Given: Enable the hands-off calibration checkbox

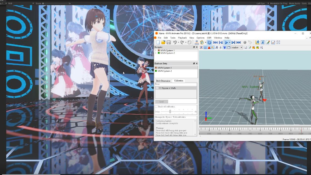Looking at the screenshot, I should click(156, 107).
